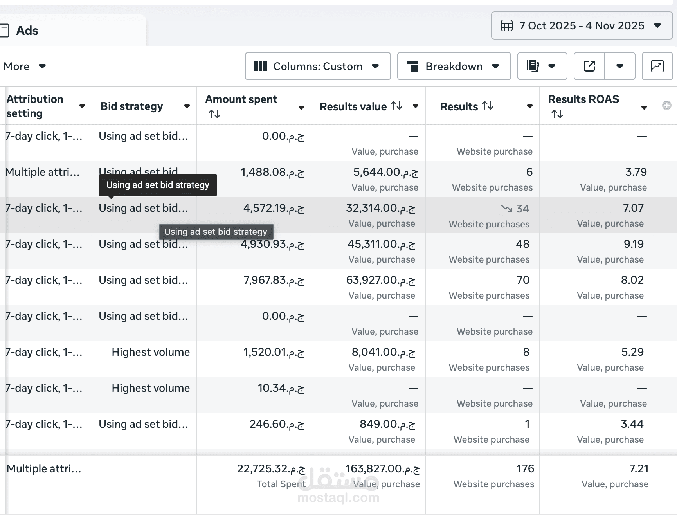
Task: Open Columns: Custom dropdown
Action: 317,66
